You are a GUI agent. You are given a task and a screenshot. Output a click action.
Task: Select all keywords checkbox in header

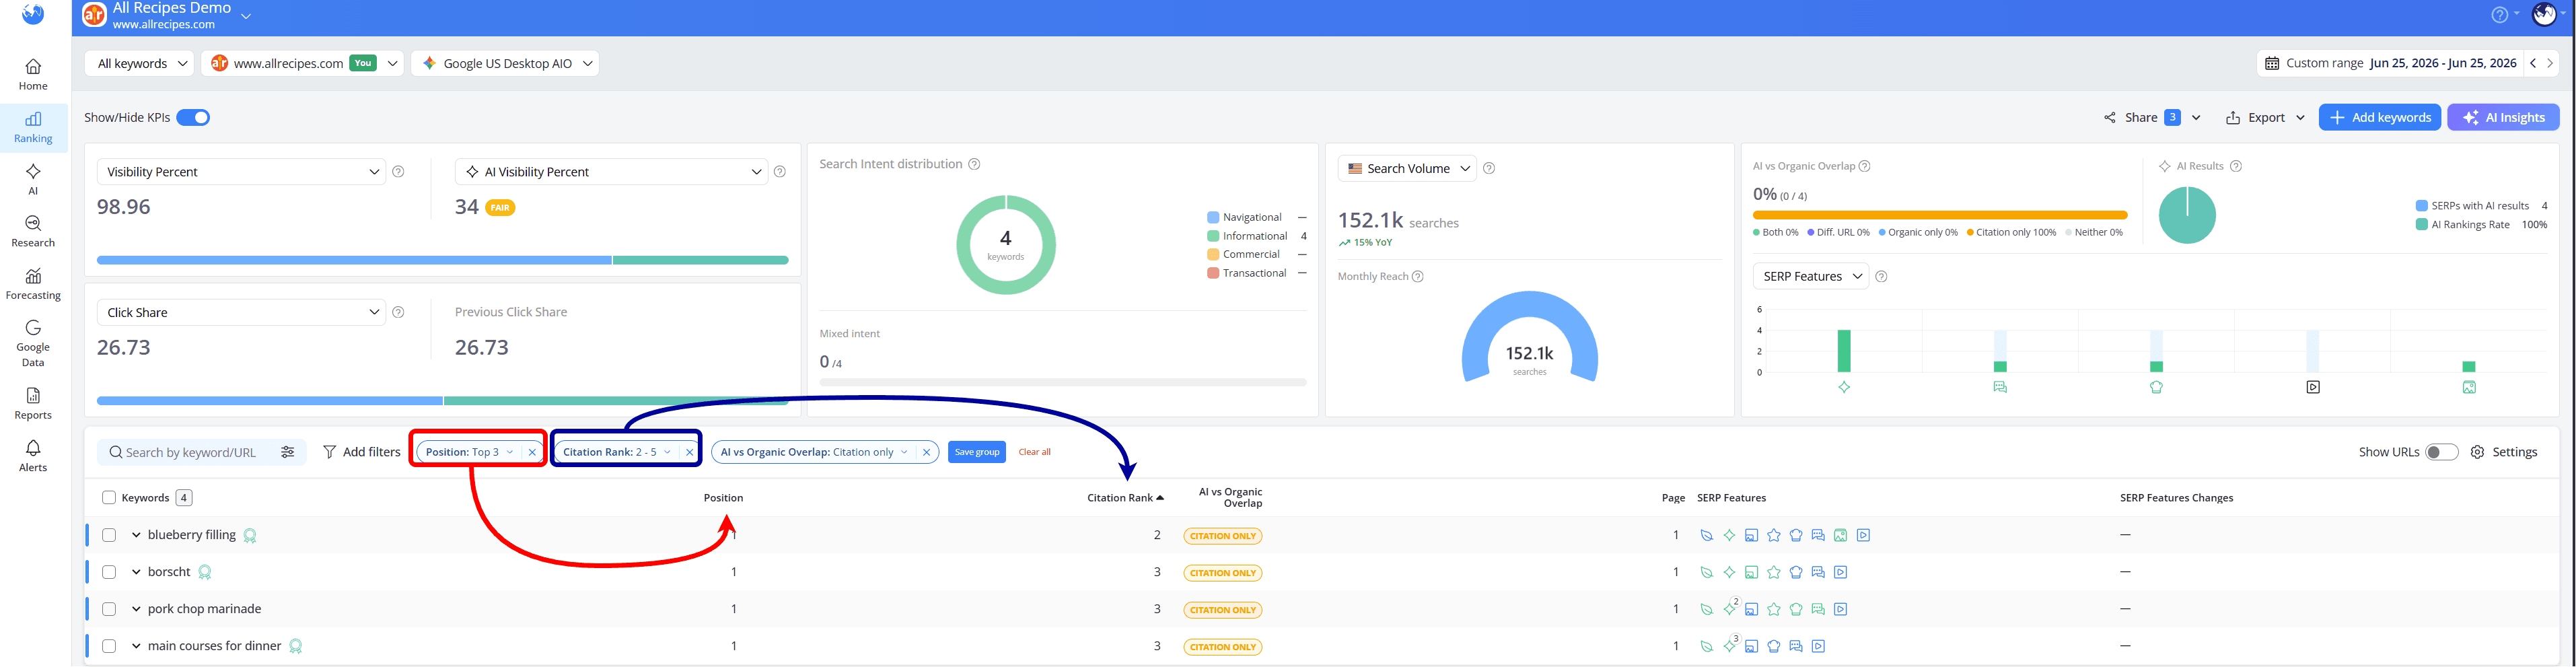pyautogui.click(x=109, y=498)
